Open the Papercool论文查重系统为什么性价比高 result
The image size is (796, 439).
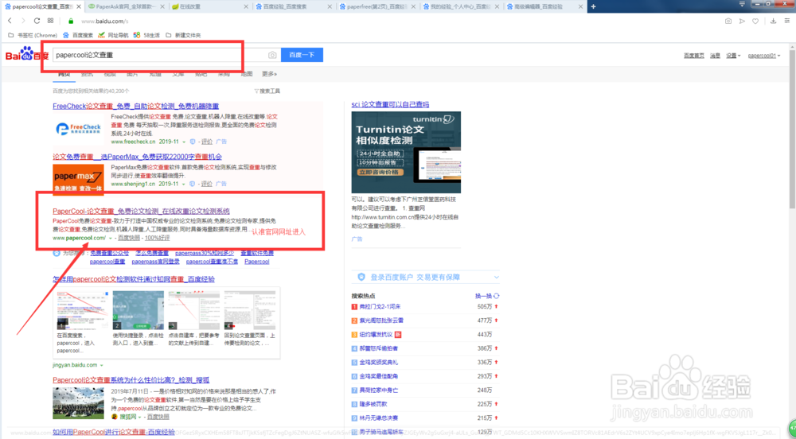point(131,379)
